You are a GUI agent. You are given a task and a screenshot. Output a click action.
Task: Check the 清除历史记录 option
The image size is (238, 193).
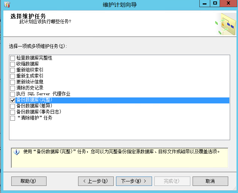coord(13,88)
